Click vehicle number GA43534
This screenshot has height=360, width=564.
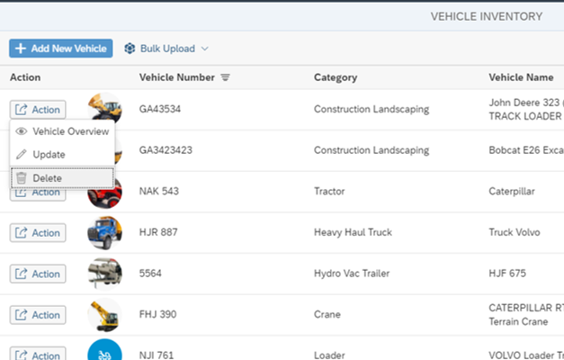[160, 109]
